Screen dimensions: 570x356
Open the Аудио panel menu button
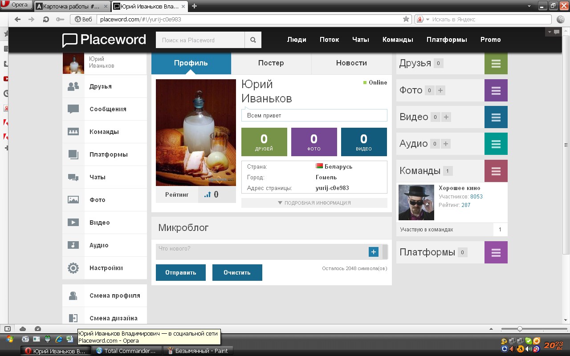tap(496, 144)
